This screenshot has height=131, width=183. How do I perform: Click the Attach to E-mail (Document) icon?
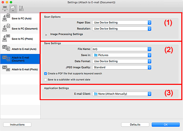6,58
